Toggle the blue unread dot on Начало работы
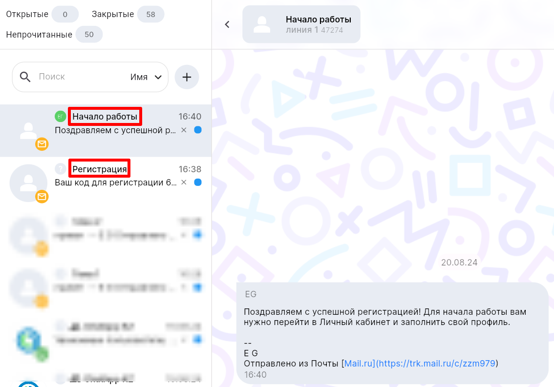 click(x=198, y=130)
